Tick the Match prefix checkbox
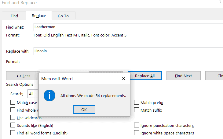 tap(137, 103)
